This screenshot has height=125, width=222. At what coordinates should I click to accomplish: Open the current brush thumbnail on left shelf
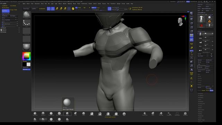tap(26, 15)
